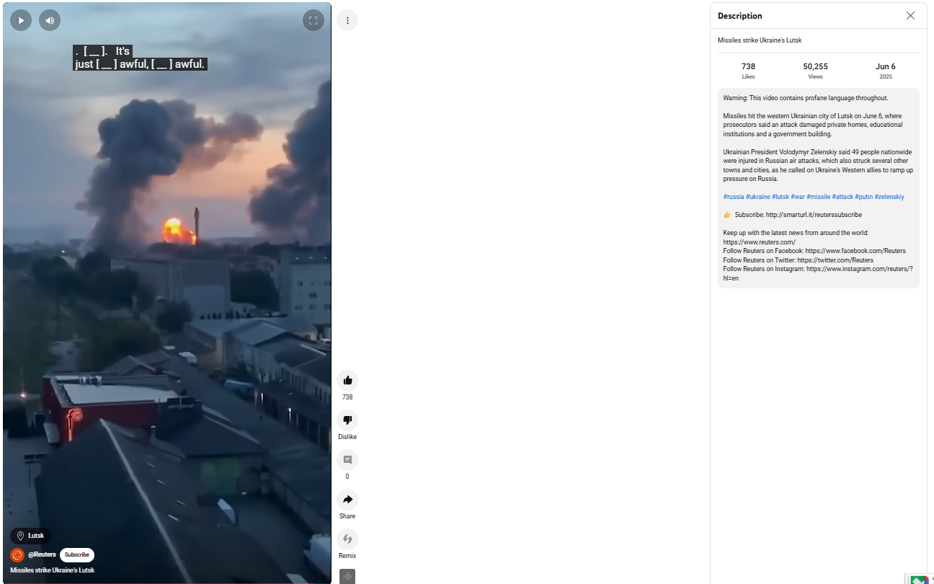Select the #ukraine hashtag
Viewport: 934px width, 584px height.
pos(757,197)
